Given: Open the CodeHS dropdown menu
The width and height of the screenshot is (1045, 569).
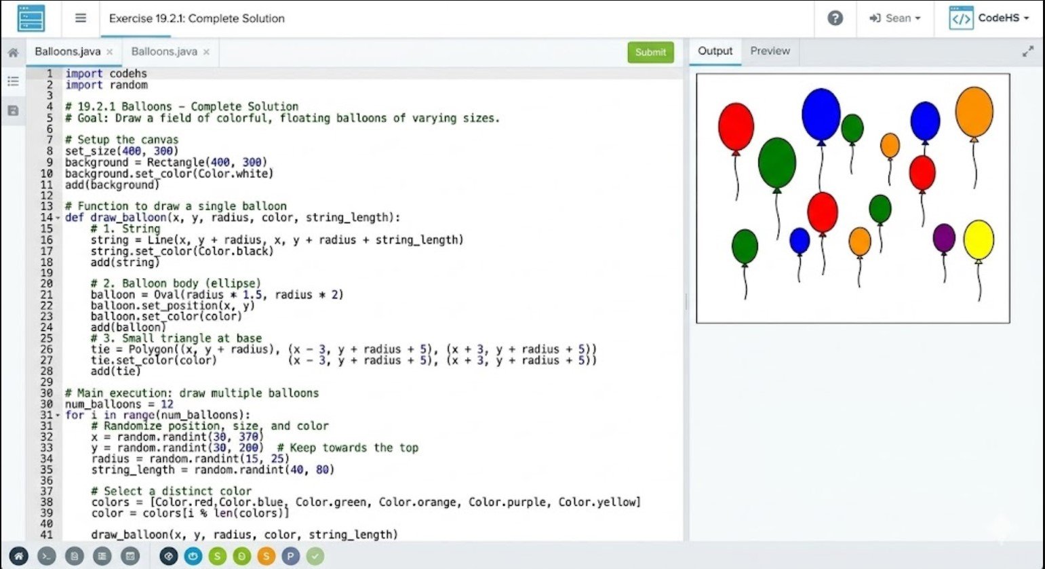Looking at the screenshot, I should coord(990,18).
